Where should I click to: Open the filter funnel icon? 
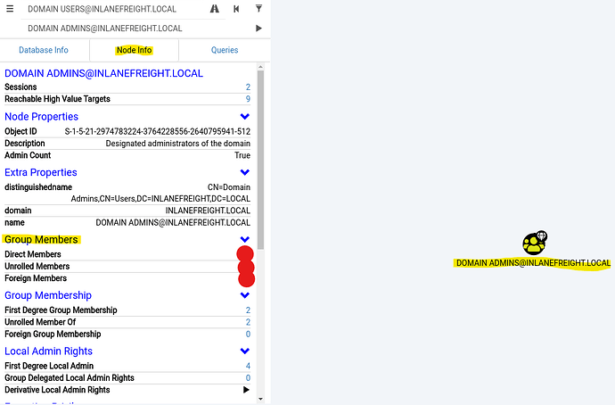258,8
